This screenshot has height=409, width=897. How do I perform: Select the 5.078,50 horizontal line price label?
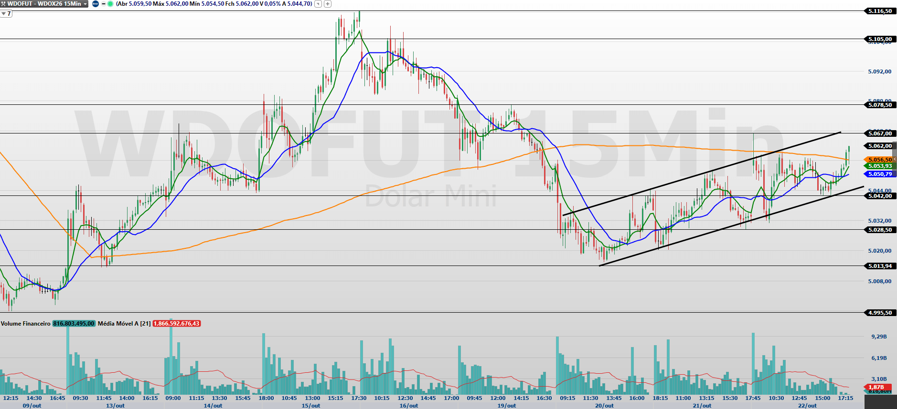[880, 105]
